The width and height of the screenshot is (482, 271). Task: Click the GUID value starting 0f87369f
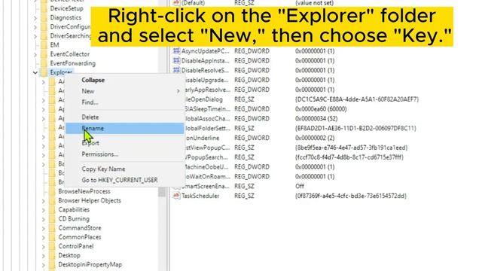(351, 196)
